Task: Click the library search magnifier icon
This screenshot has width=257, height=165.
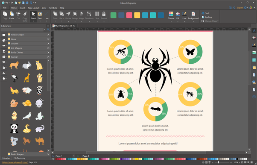Action: 48,30
